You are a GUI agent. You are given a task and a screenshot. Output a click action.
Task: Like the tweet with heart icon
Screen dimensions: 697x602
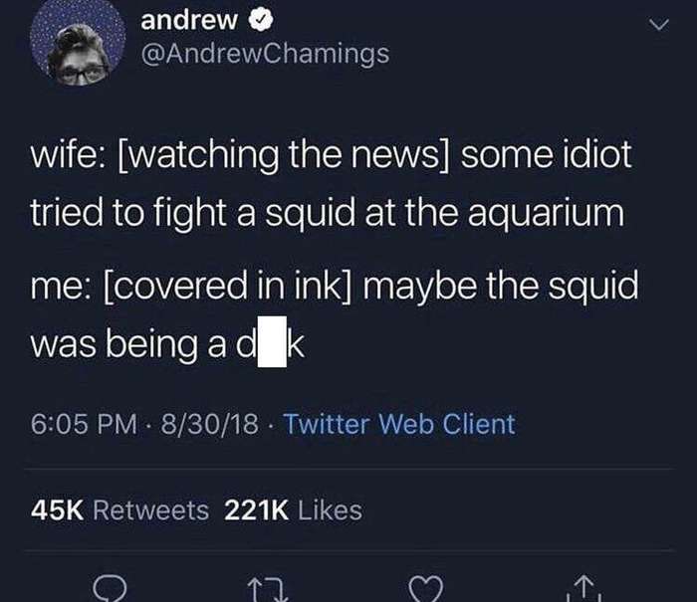pos(426,589)
